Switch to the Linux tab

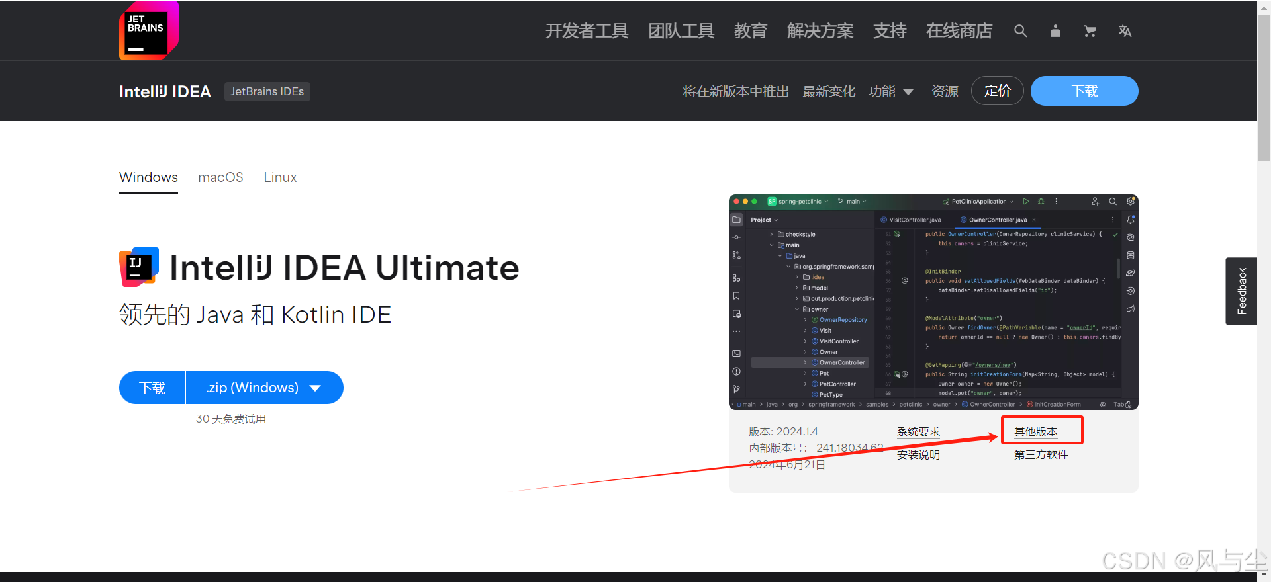click(x=280, y=177)
